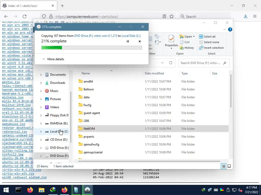Open the Easy access dropdown in ribbon
261x195 pixels.
coord(158,42)
